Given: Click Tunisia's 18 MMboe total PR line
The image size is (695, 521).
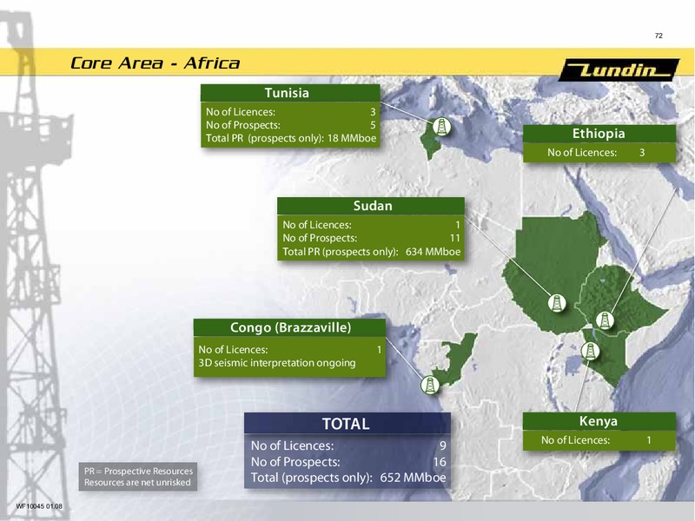Looking at the screenshot, I should (291, 138).
